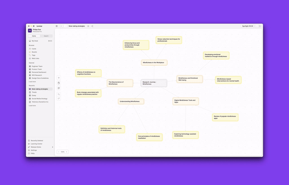Share the Note-taking strategies board
The width and height of the screenshot is (289, 185).
click(x=92, y=26)
